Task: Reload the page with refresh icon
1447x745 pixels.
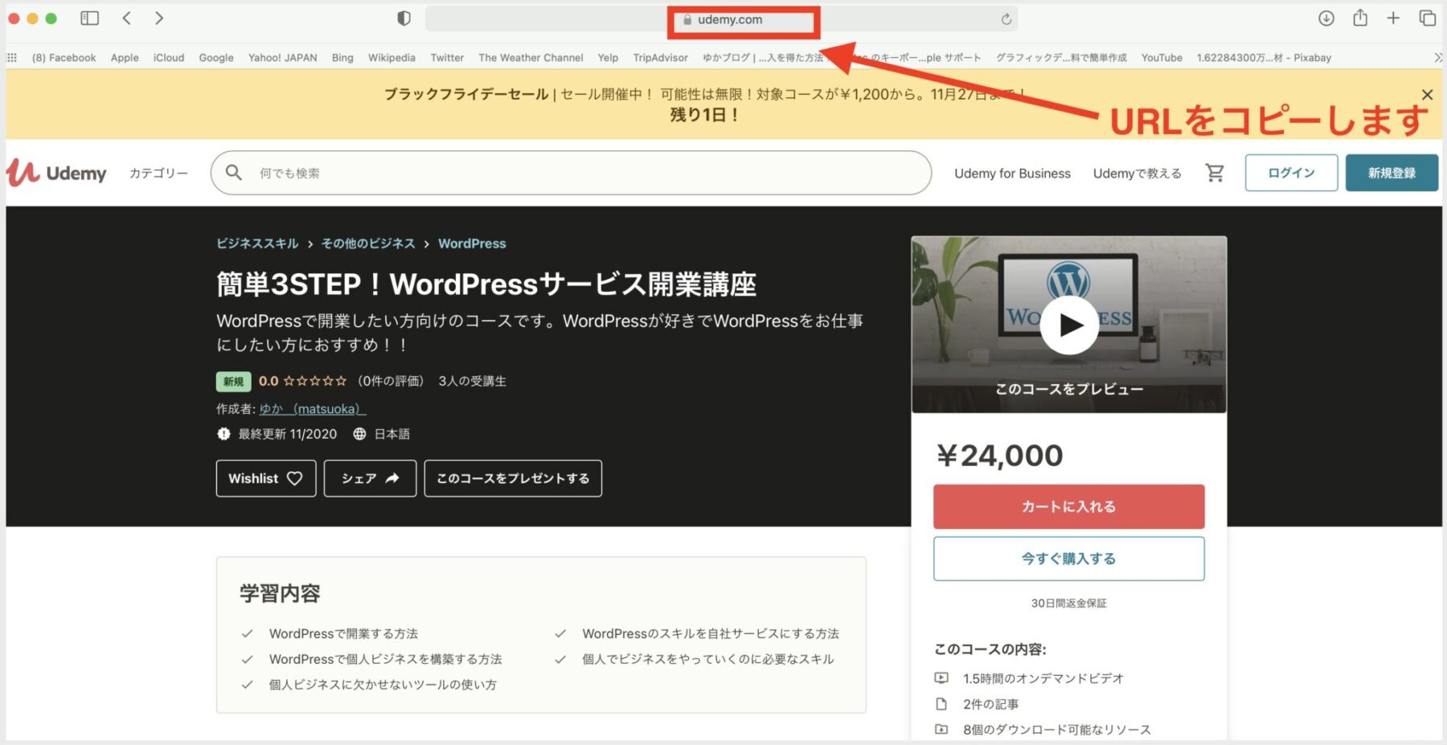Action: [x=1006, y=19]
